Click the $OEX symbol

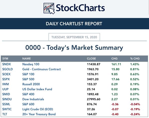coord(6,74)
